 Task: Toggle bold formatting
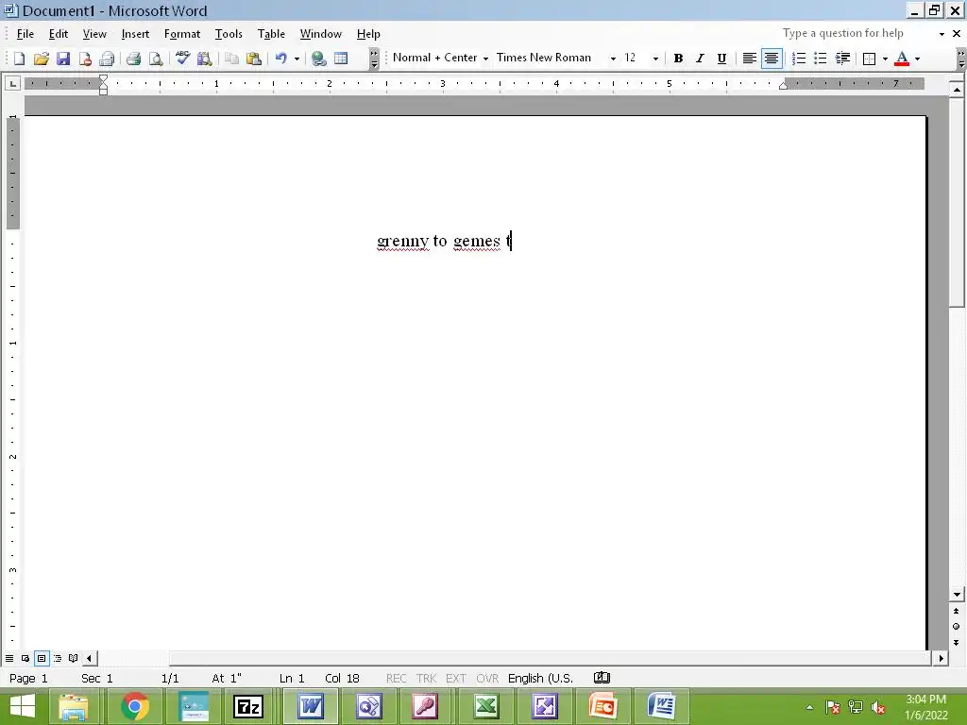click(x=678, y=59)
